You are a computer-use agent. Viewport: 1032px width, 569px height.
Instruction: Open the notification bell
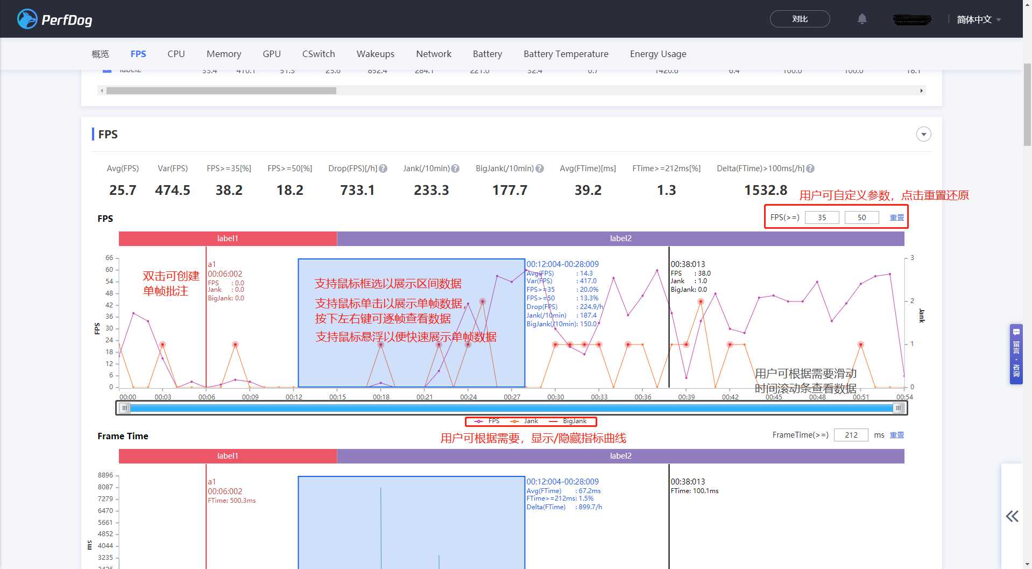tap(862, 19)
